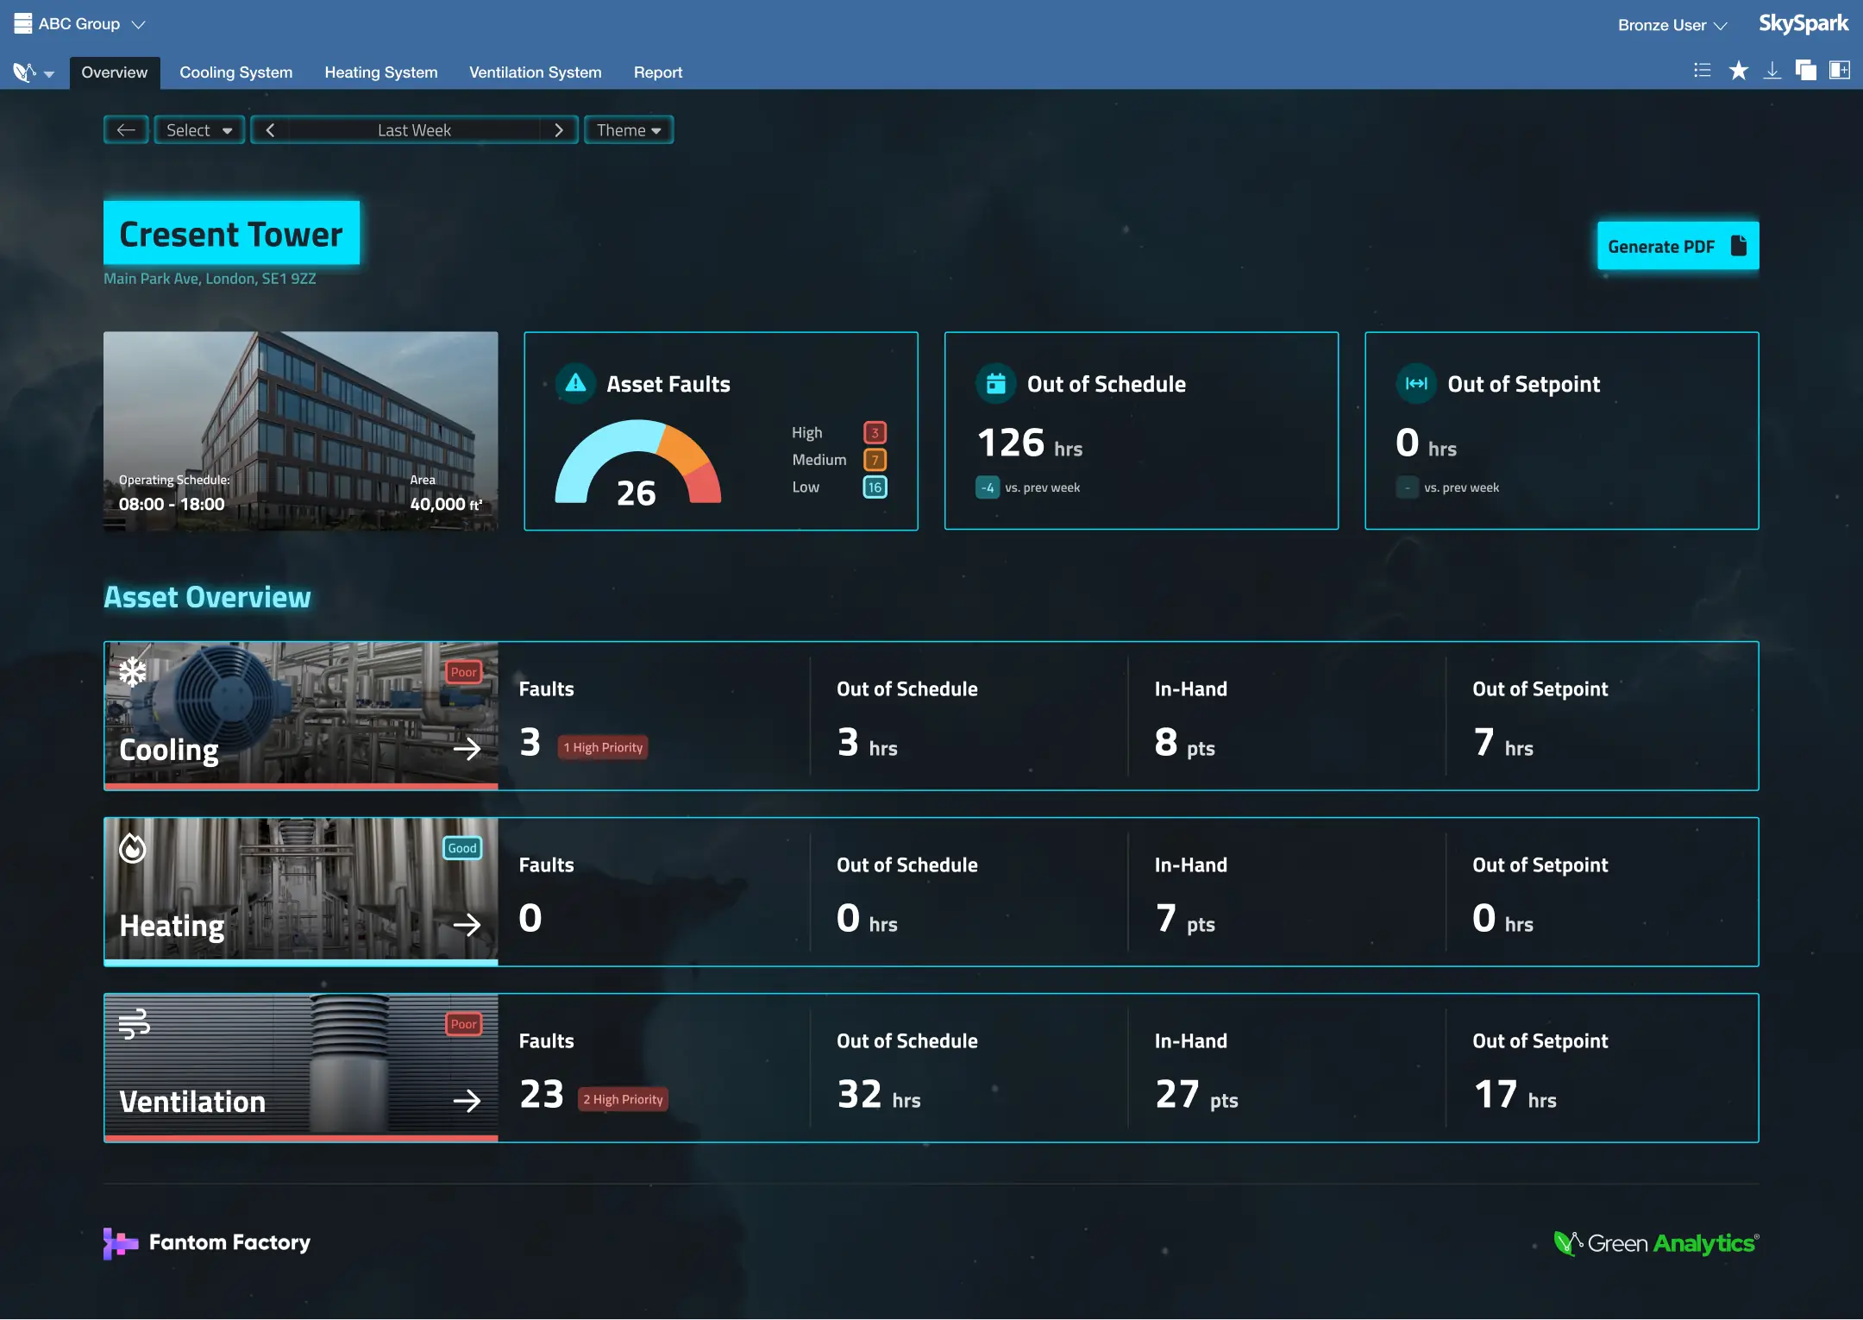The height and width of the screenshot is (1320, 1863).
Task: Click the ABC Group switcher
Action: [x=79, y=23]
